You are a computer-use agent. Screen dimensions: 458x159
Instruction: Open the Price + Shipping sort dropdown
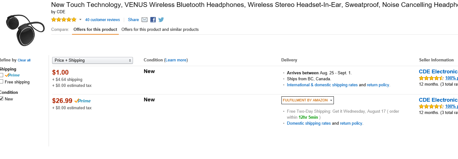93,60
